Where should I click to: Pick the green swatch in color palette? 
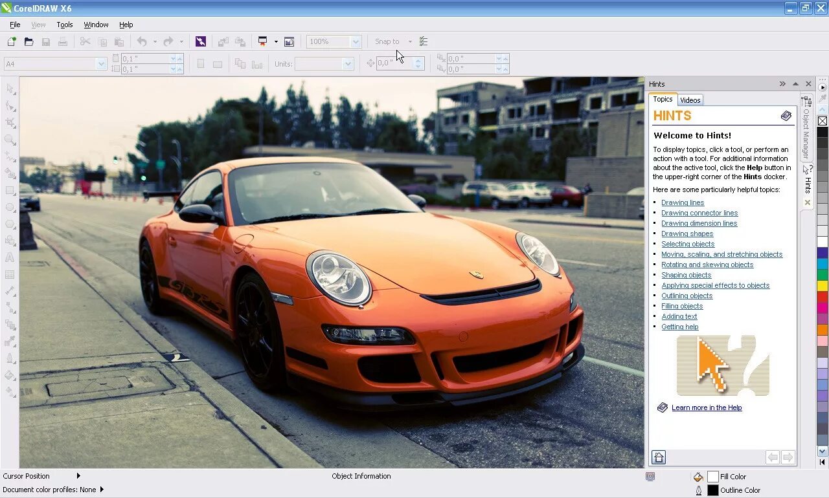[823, 275]
